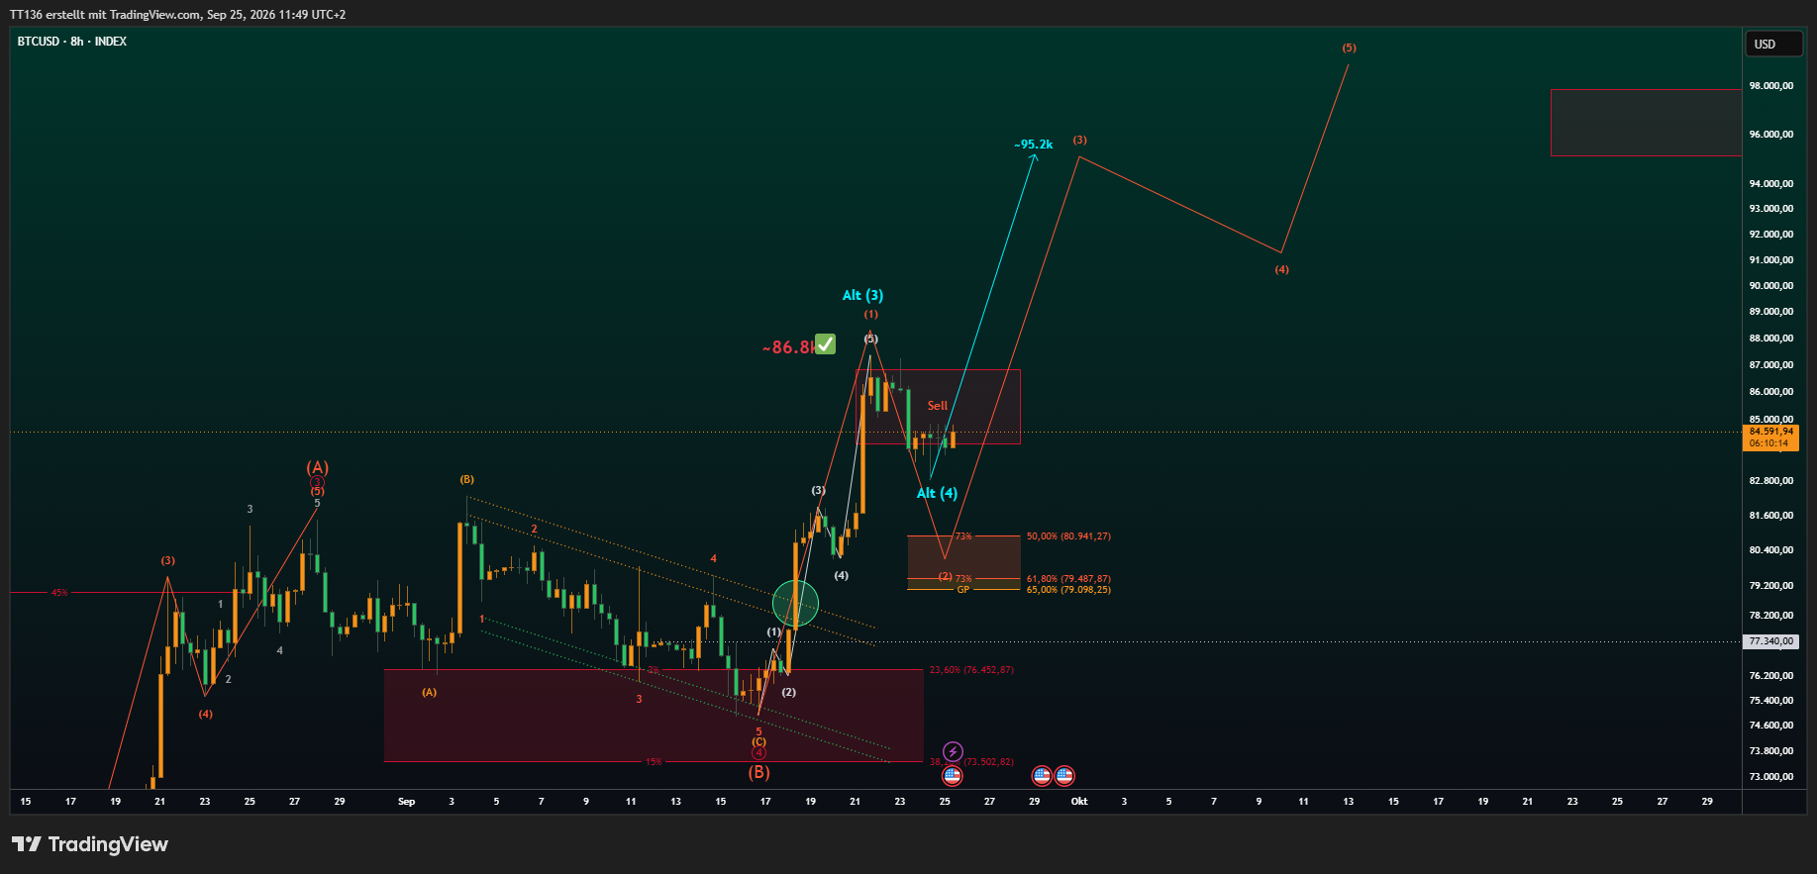This screenshot has width=1817, height=874.
Task: Click the 'Sell' zone label
Action: (938, 406)
